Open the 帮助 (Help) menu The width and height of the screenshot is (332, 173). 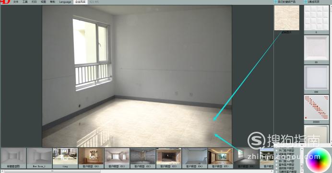[x=52, y=2]
